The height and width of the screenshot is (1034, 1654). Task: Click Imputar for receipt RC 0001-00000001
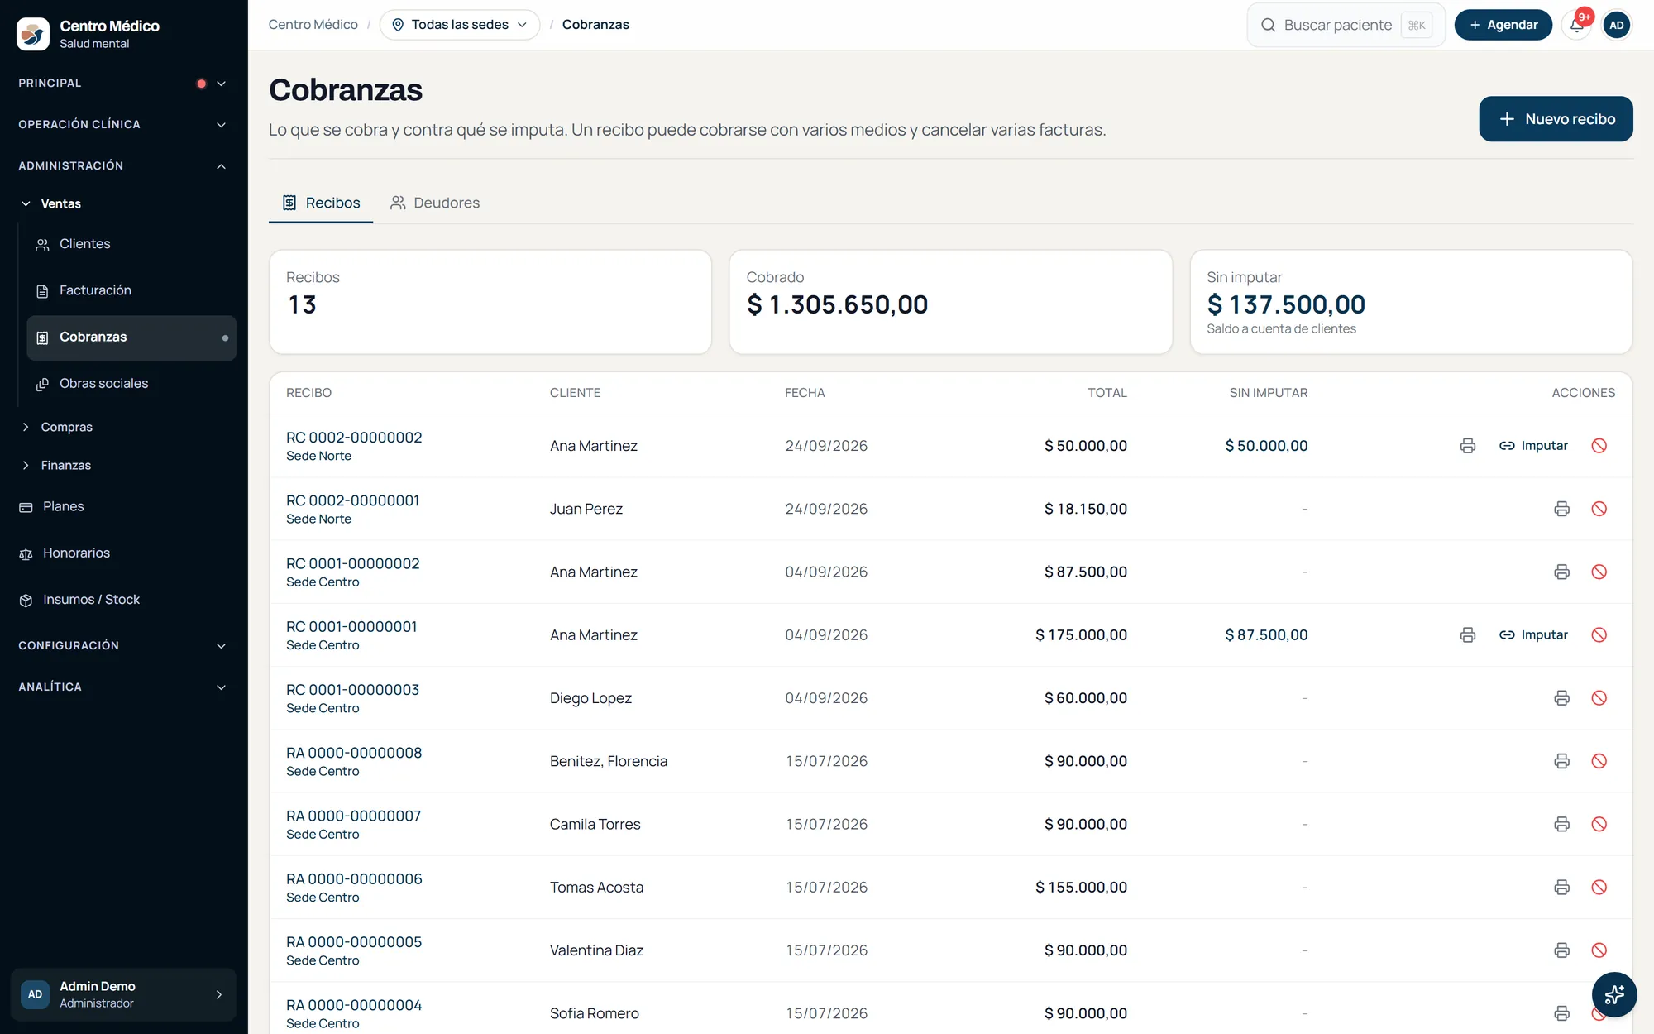(1534, 634)
